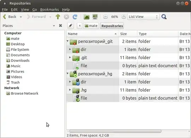
Task: Open the Bookmarks menu
Action: click(50, 10)
